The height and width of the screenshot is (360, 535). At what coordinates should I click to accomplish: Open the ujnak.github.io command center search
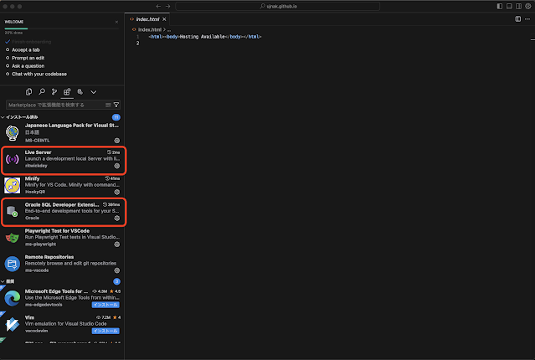277,6
